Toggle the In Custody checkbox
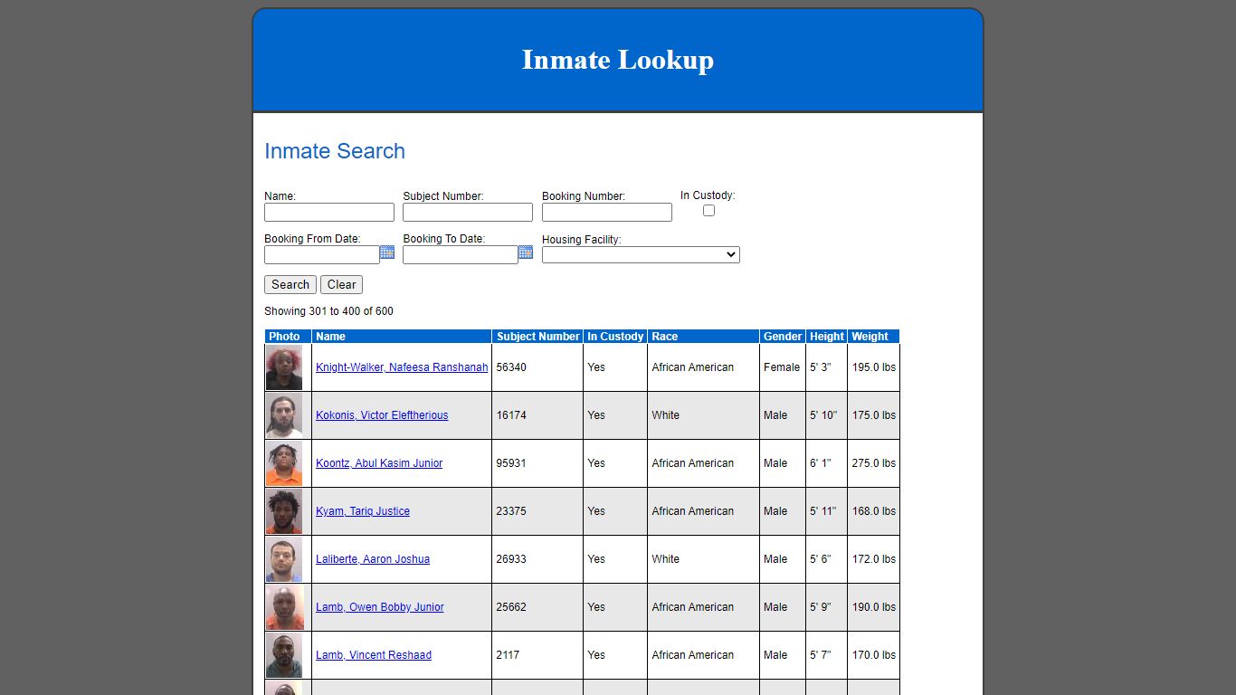1236x695 pixels. coord(708,210)
